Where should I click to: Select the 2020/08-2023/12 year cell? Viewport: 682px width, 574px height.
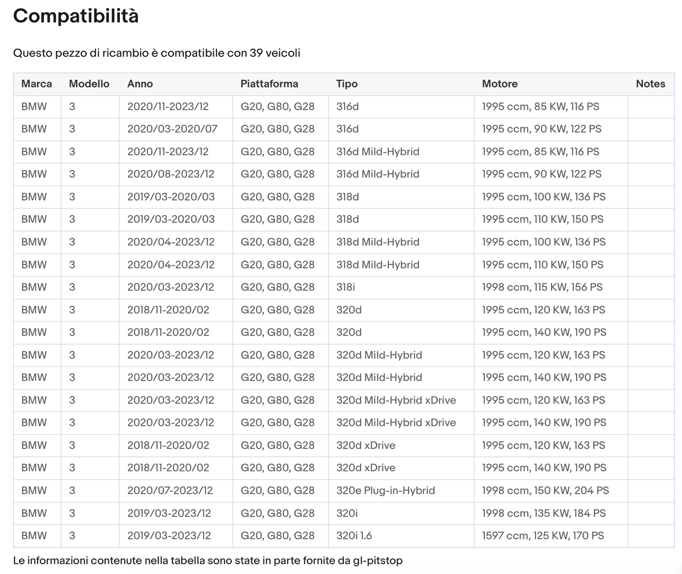(x=176, y=174)
